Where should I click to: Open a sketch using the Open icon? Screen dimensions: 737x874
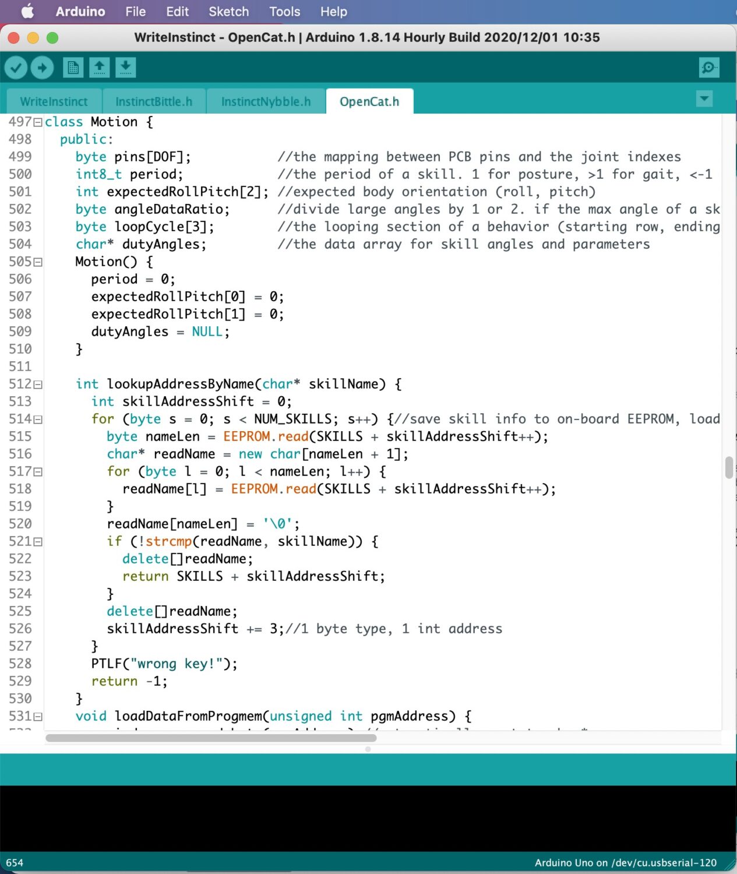tap(100, 68)
